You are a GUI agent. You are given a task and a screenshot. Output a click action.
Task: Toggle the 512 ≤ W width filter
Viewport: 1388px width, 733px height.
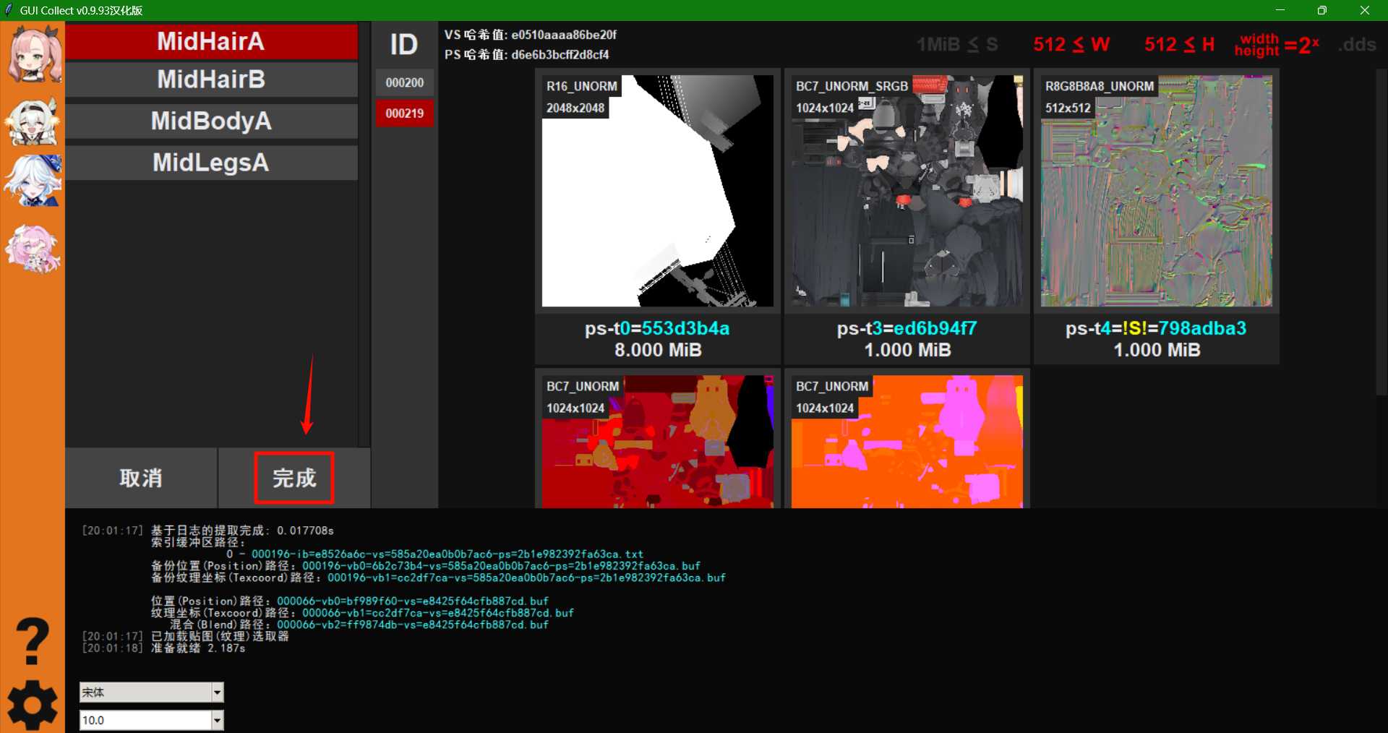[1071, 45]
